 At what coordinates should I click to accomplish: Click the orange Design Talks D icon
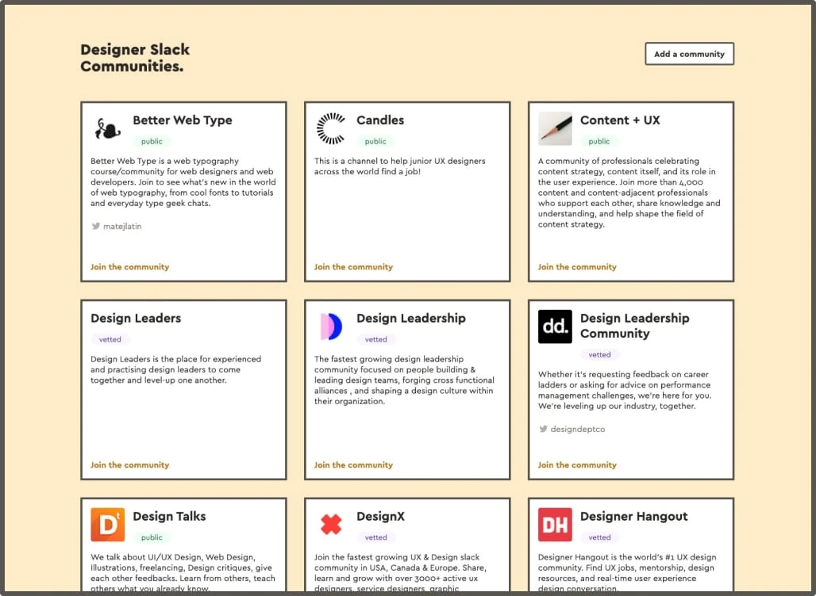pyautogui.click(x=108, y=523)
